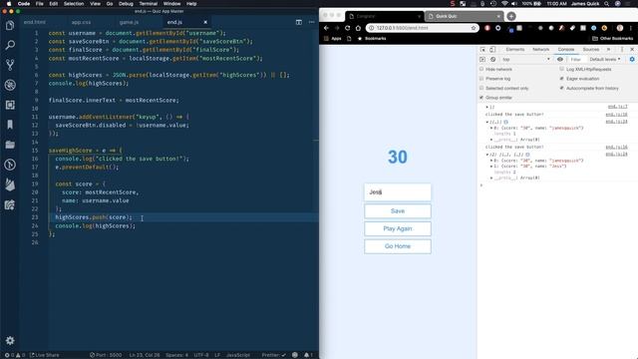This screenshot has height=359, width=638.
Task: Enable Log XMLHttpRequests checkbox
Action: click(x=562, y=69)
